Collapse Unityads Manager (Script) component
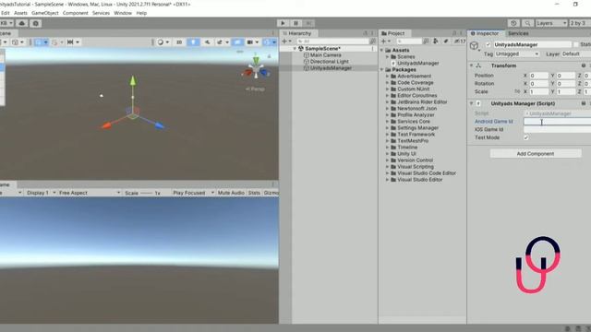 [472, 103]
